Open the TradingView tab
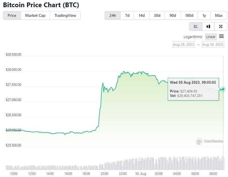228x177 pixels. pyautogui.click(x=65, y=15)
